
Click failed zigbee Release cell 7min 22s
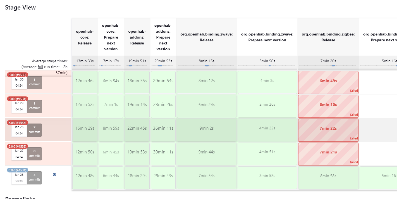coord(328,130)
